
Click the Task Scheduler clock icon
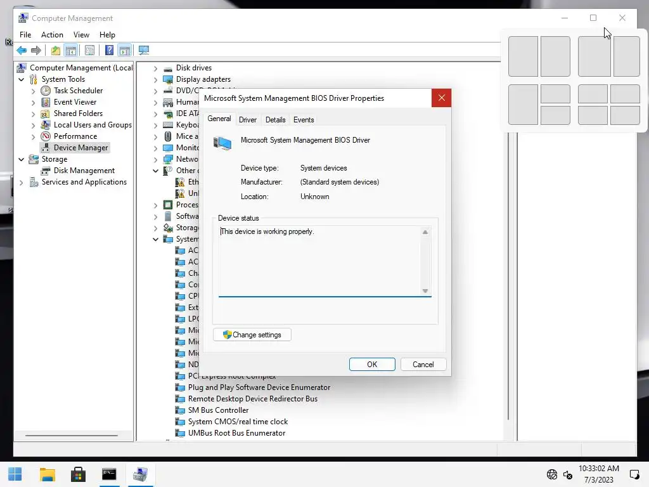pyautogui.click(x=46, y=91)
